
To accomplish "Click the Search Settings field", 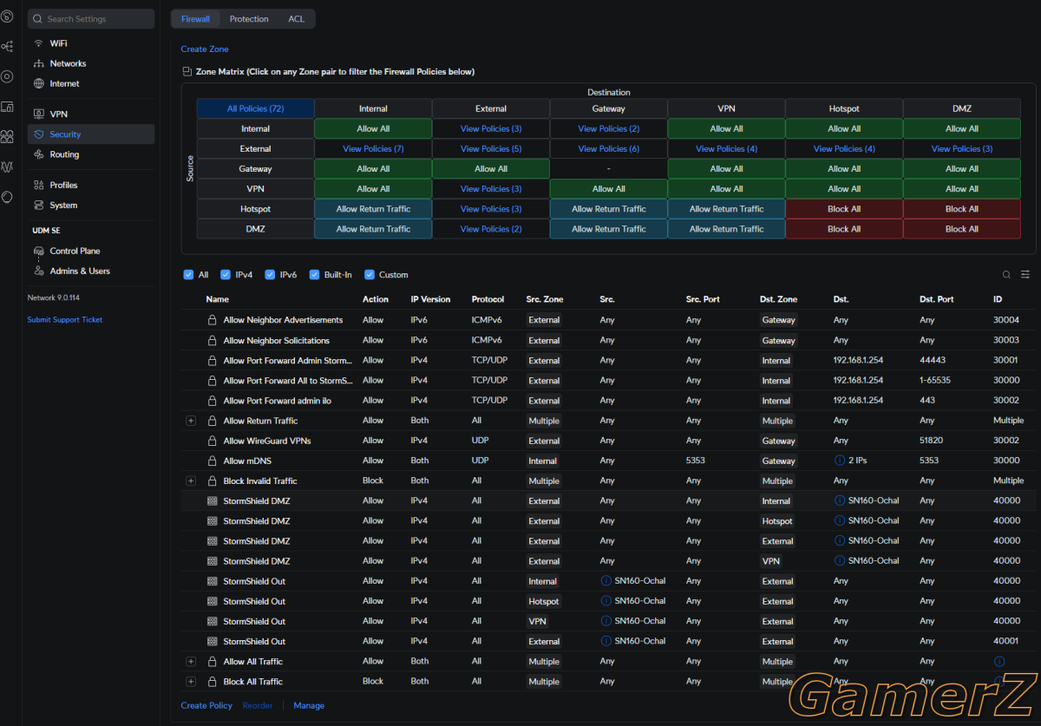I will click(x=91, y=19).
